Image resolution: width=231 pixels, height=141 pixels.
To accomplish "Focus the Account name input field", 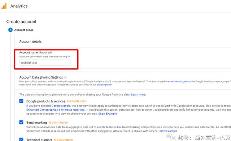I will (x=45, y=63).
